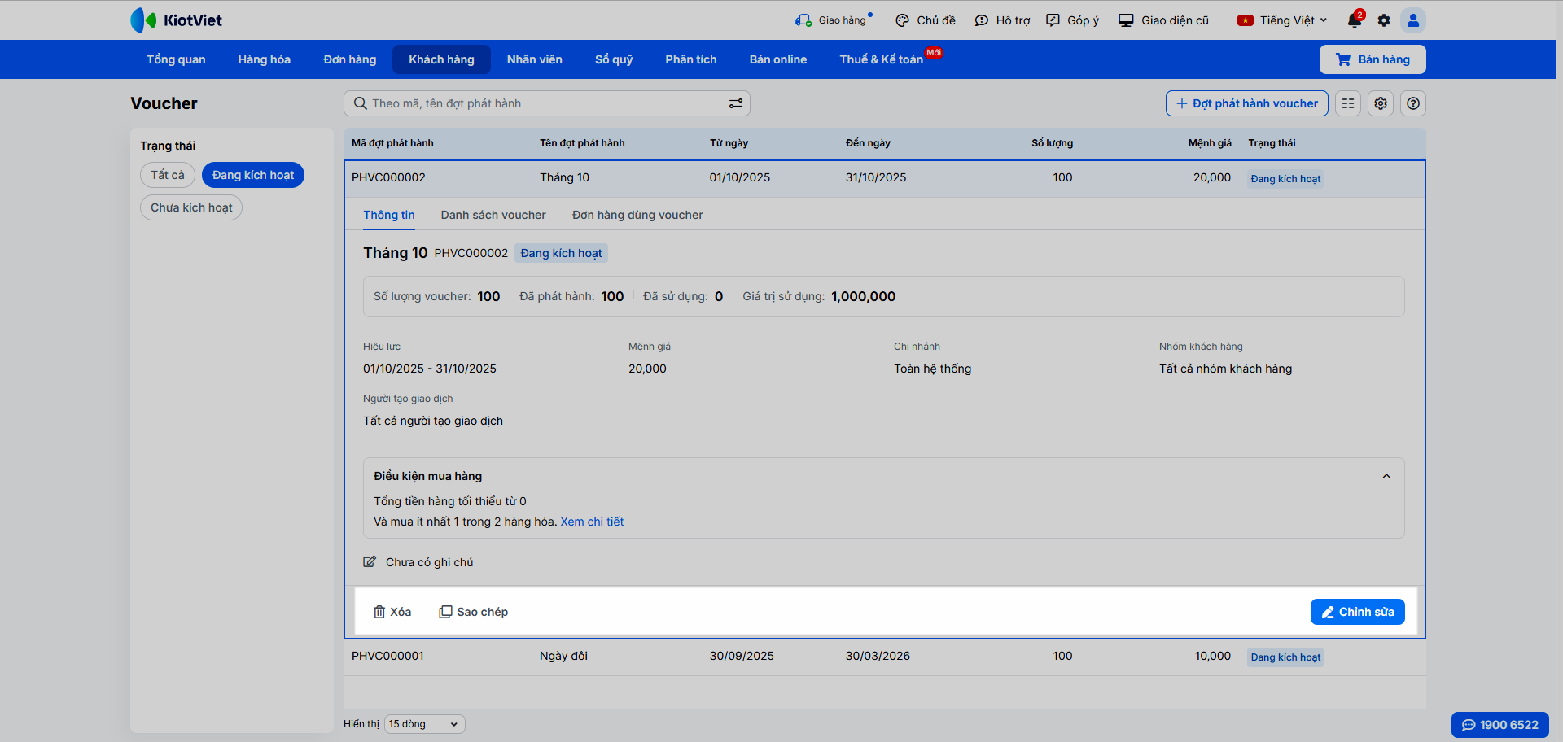Click Chưa có ghi chú note area
Viewport: 1563px width, 742px height.
(429, 562)
